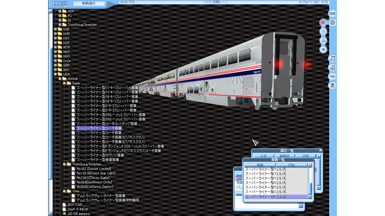
Task: Select アムトラックヴューライナー型客車荷物車両
Action: 108,200
